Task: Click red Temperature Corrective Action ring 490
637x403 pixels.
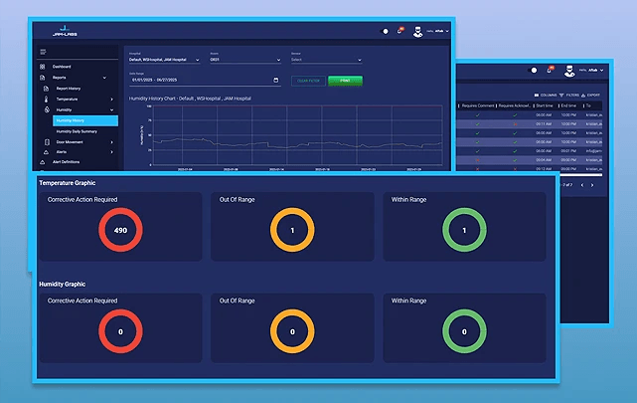Action: 119,232
